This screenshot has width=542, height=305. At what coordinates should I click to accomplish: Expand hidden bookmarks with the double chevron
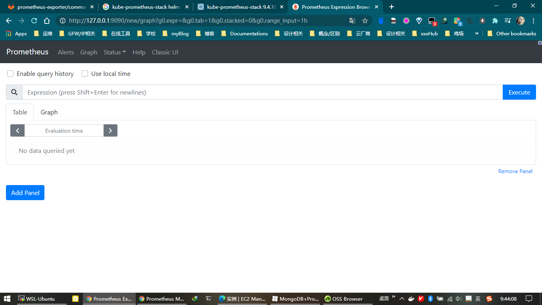click(x=477, y=33)
